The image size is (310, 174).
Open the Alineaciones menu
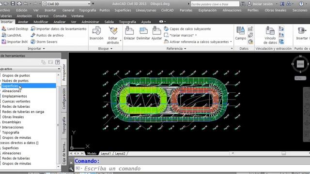click(x=232, y=10)
